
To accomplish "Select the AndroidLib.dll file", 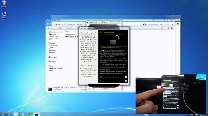I will click(71, 34).
